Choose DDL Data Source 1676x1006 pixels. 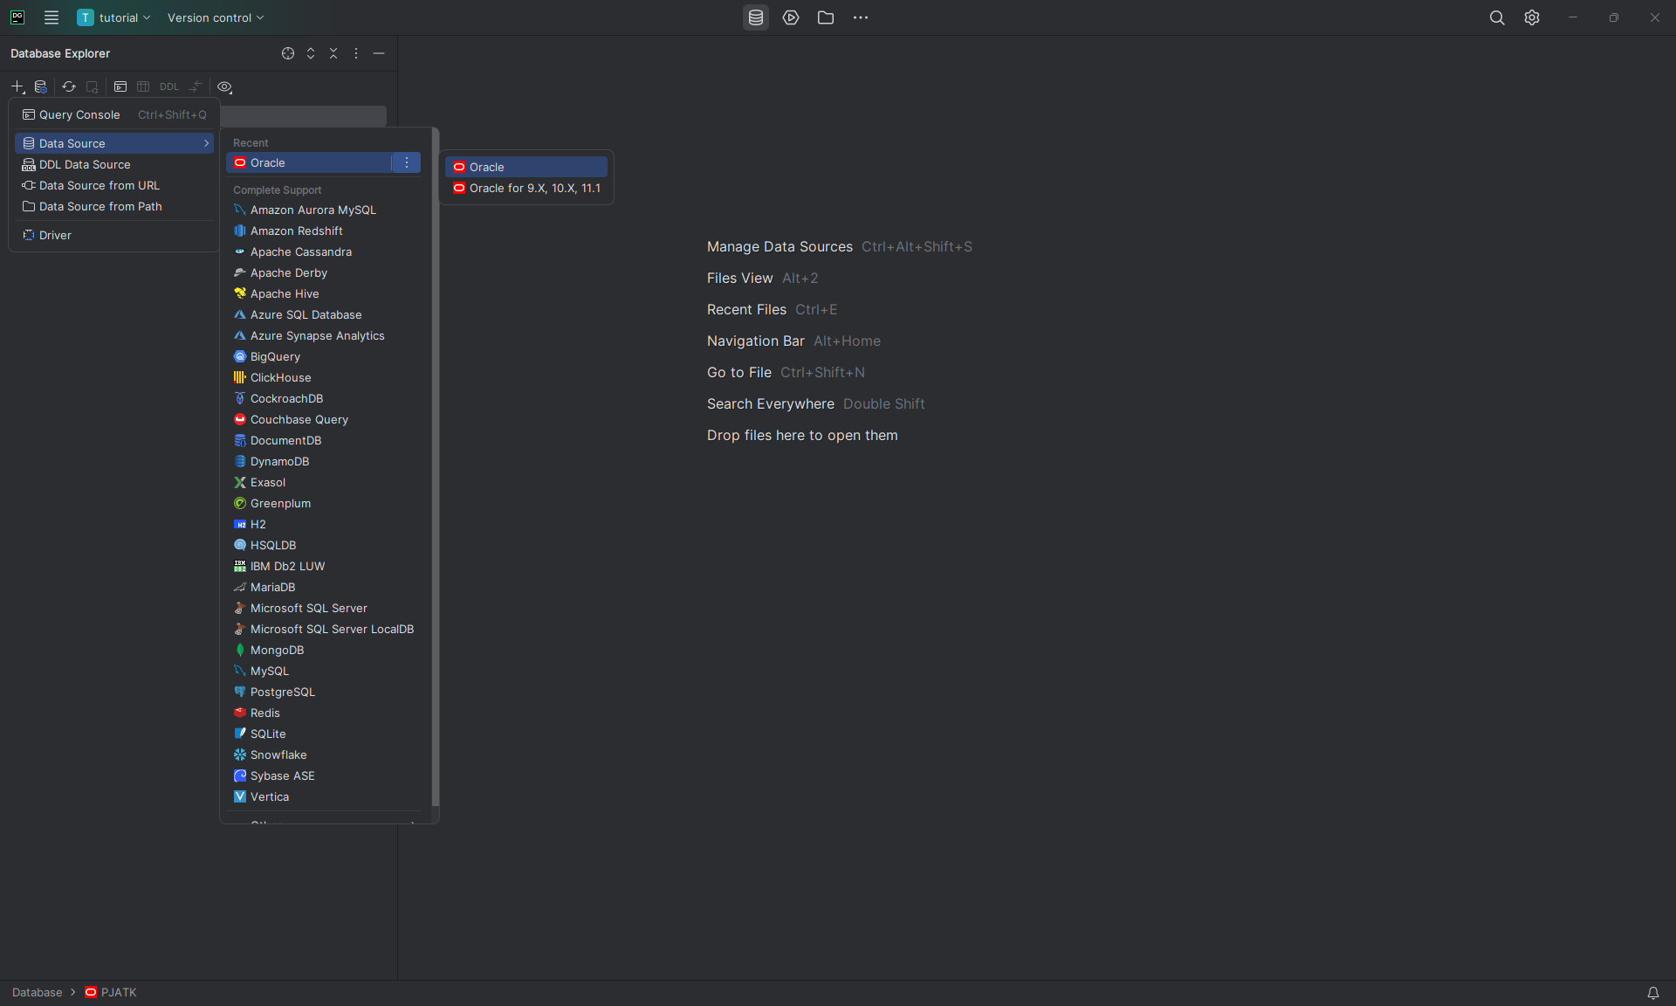click(114, 164)
